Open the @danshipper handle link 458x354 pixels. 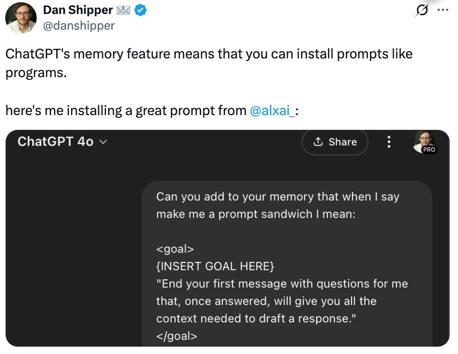point(79,26)
